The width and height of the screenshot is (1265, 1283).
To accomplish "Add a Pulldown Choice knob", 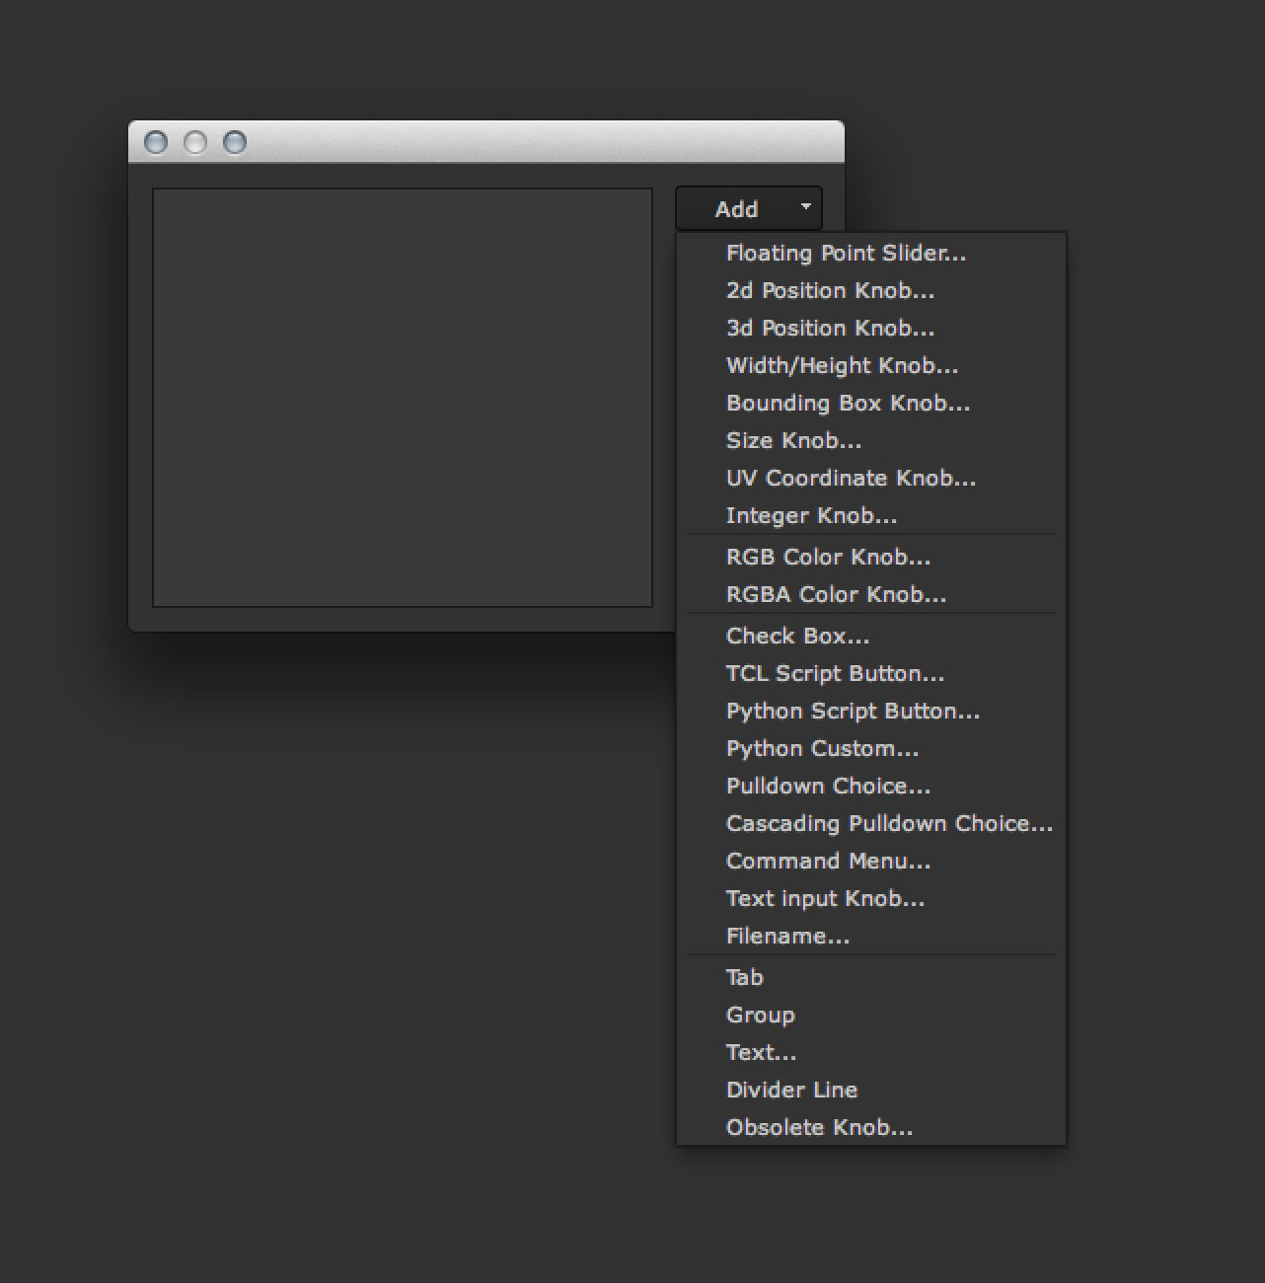I will pos(870,787).
